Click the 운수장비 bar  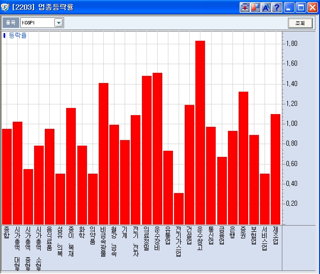pos(157,149)
